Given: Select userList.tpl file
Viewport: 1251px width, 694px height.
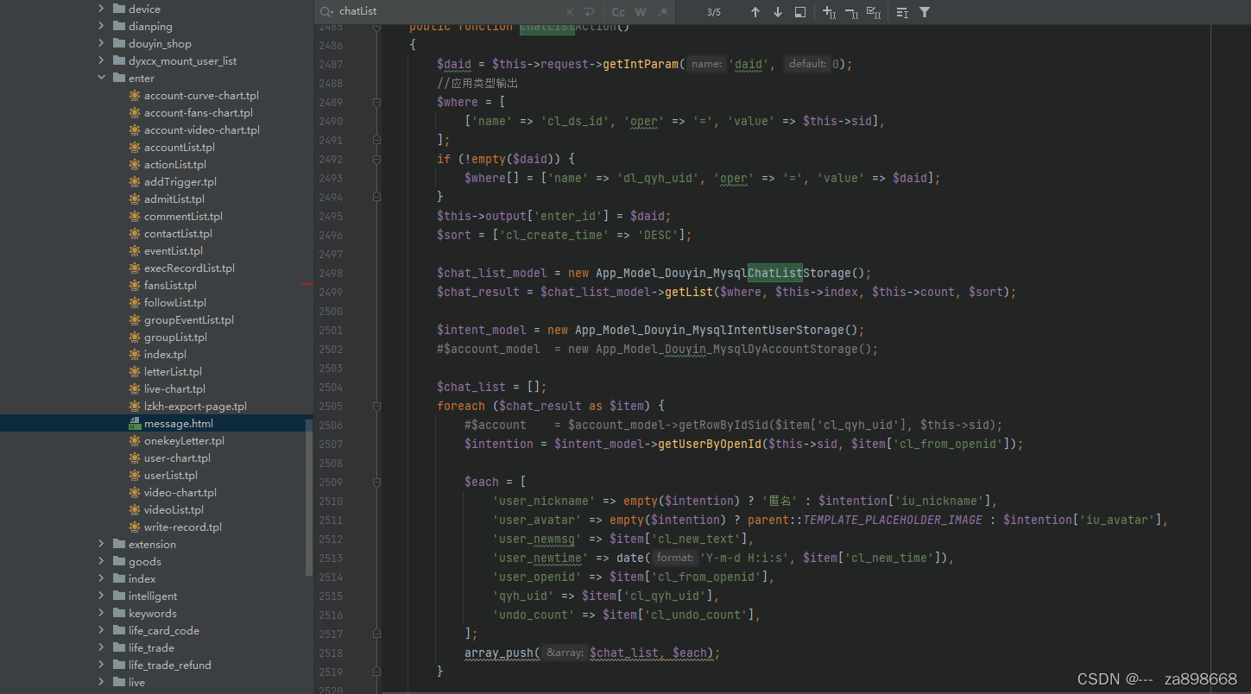Looking at the screenshot, I should point(171,475).
